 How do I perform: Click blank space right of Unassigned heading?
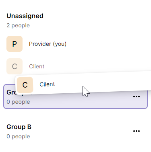coord(94,16)
